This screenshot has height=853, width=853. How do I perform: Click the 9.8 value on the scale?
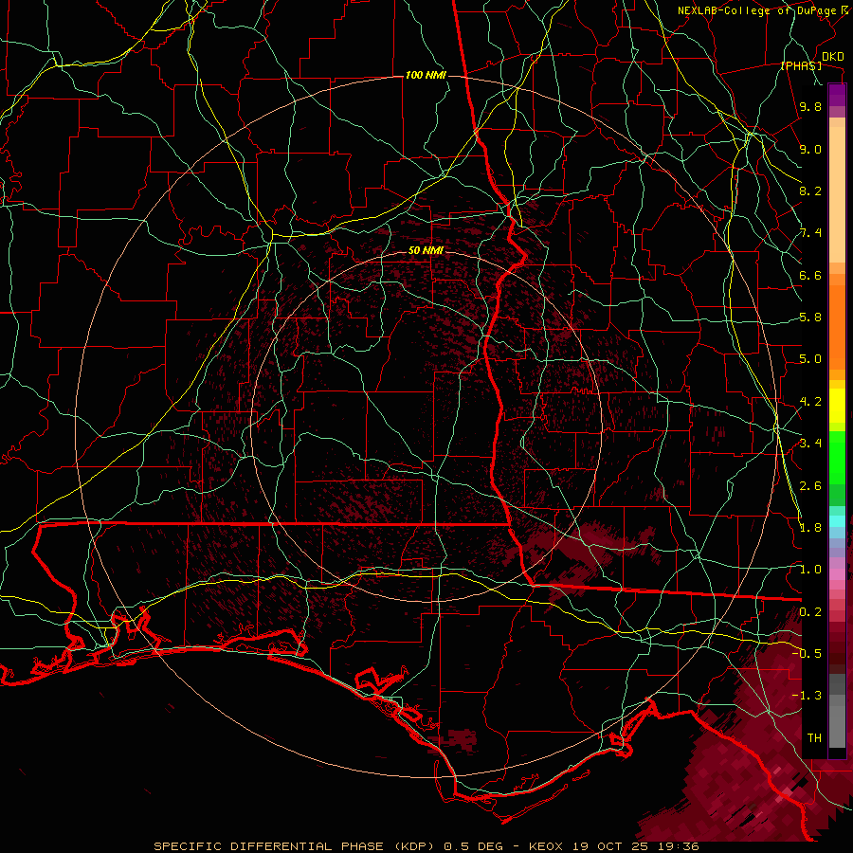(810, 106)
